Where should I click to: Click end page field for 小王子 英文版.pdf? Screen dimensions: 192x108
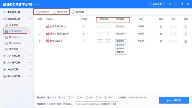pos(108,26)
